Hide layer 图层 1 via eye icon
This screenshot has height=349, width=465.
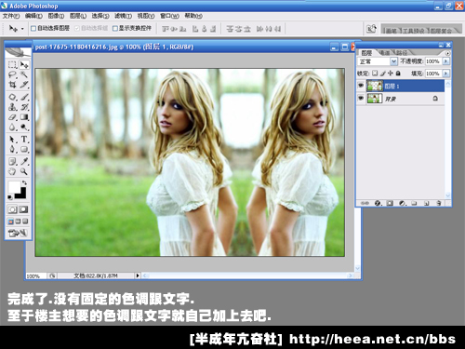pyautogui.click(x=361, y=86)
